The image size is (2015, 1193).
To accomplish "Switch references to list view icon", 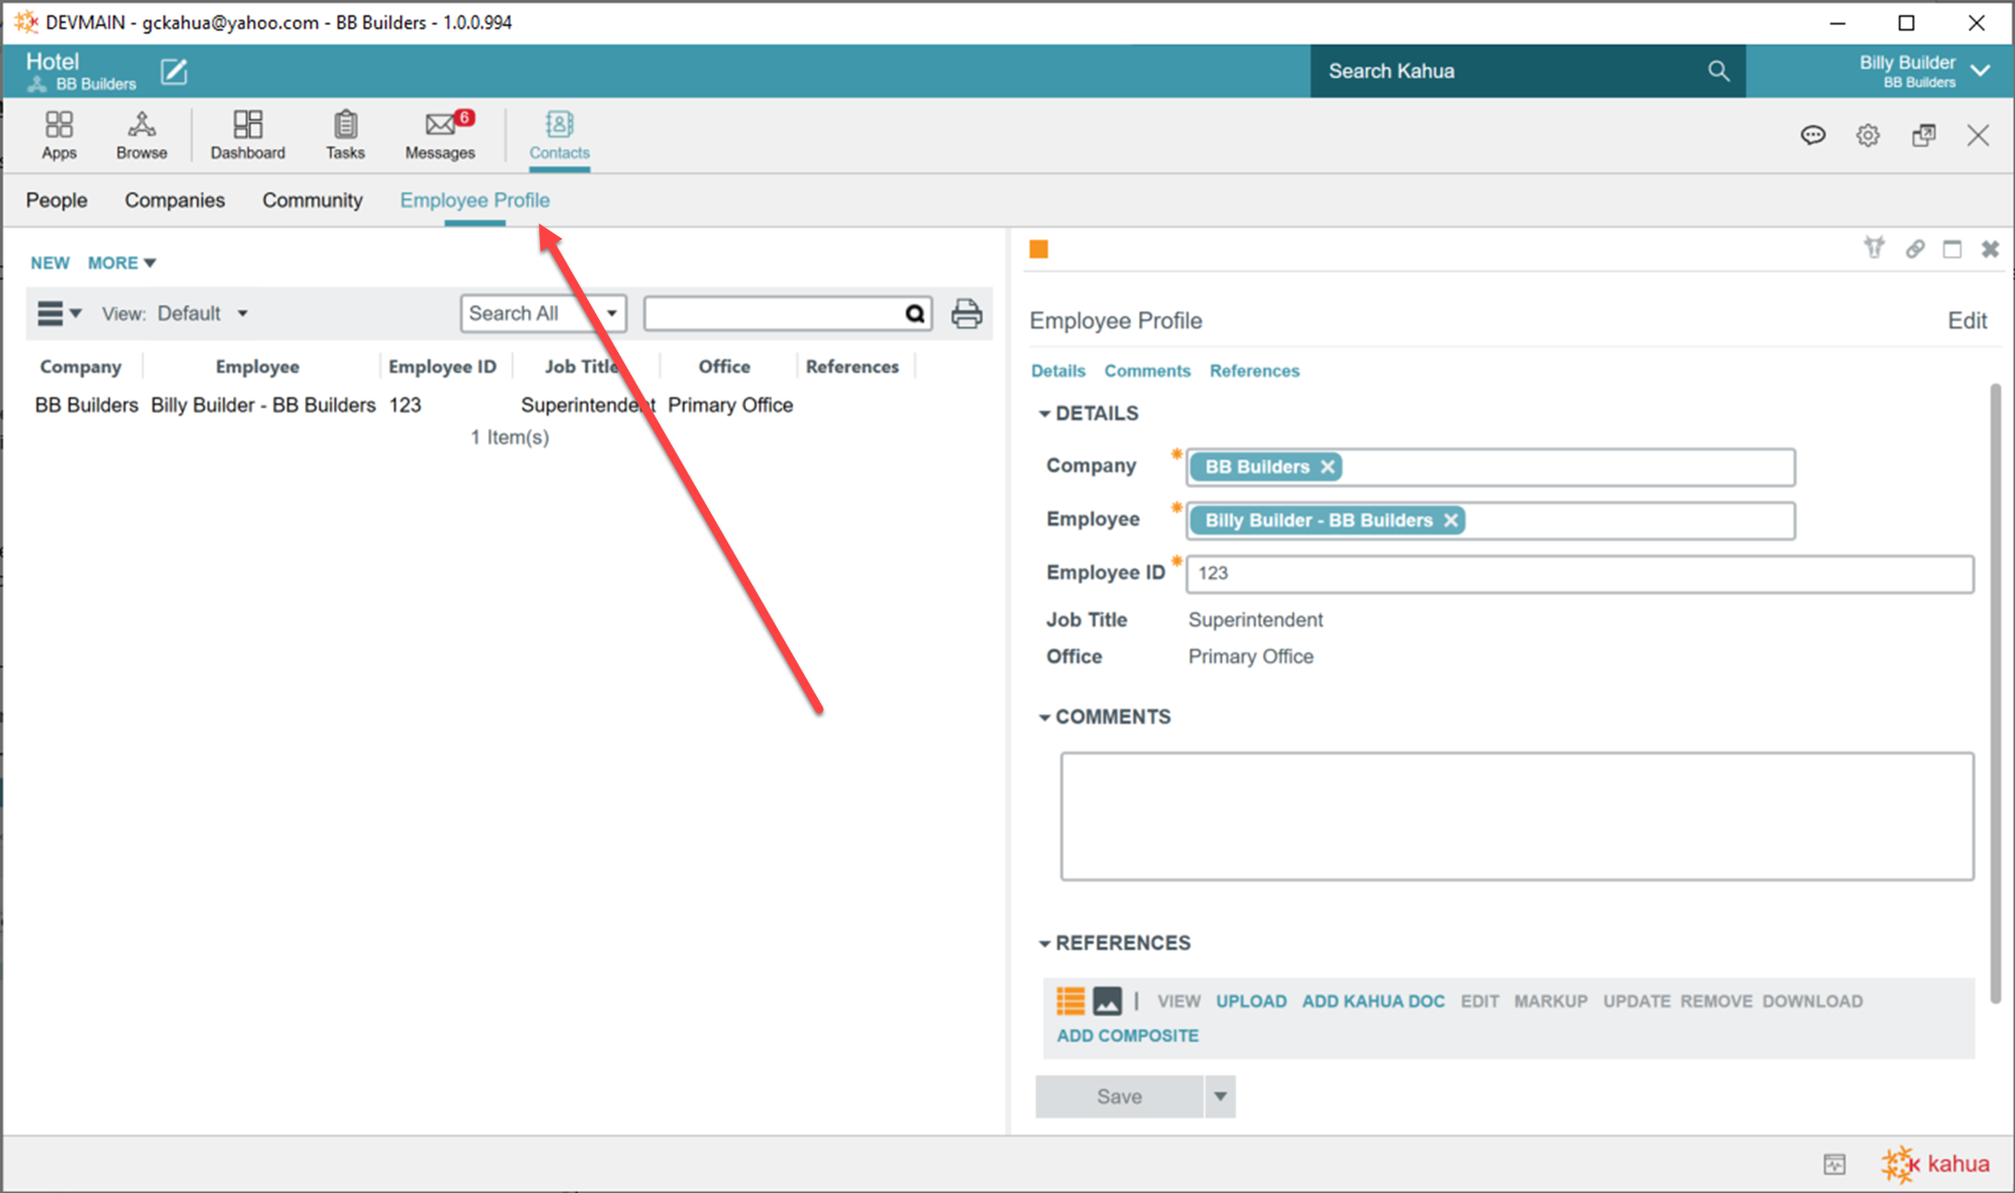I will pos(1070,1001).
